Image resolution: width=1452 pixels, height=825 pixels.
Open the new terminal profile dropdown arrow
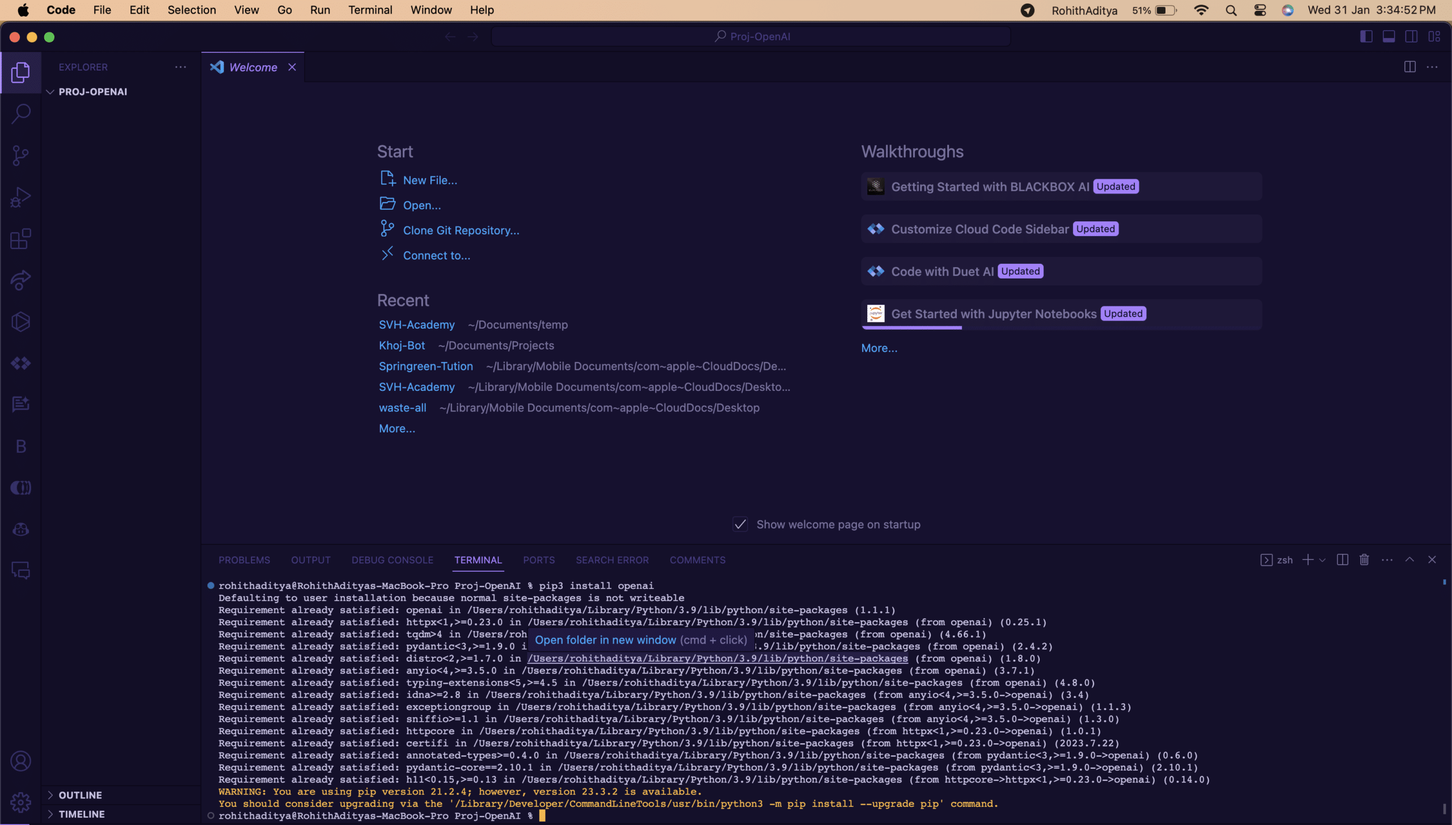[1322, 560]
